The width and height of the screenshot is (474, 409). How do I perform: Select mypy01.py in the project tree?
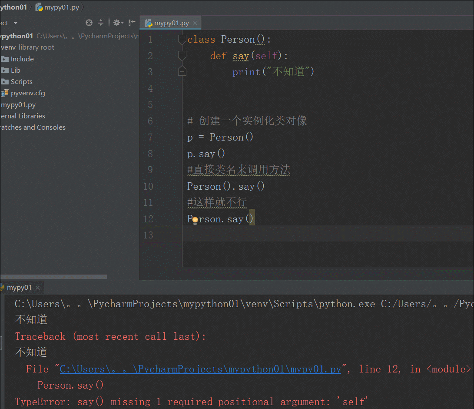pyautogui.click(x=18, y=105)
